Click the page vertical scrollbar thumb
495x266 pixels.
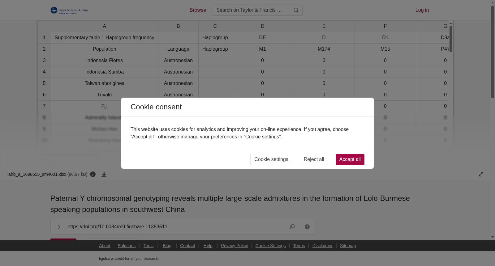pyautogui.click(x=493, y=52)
